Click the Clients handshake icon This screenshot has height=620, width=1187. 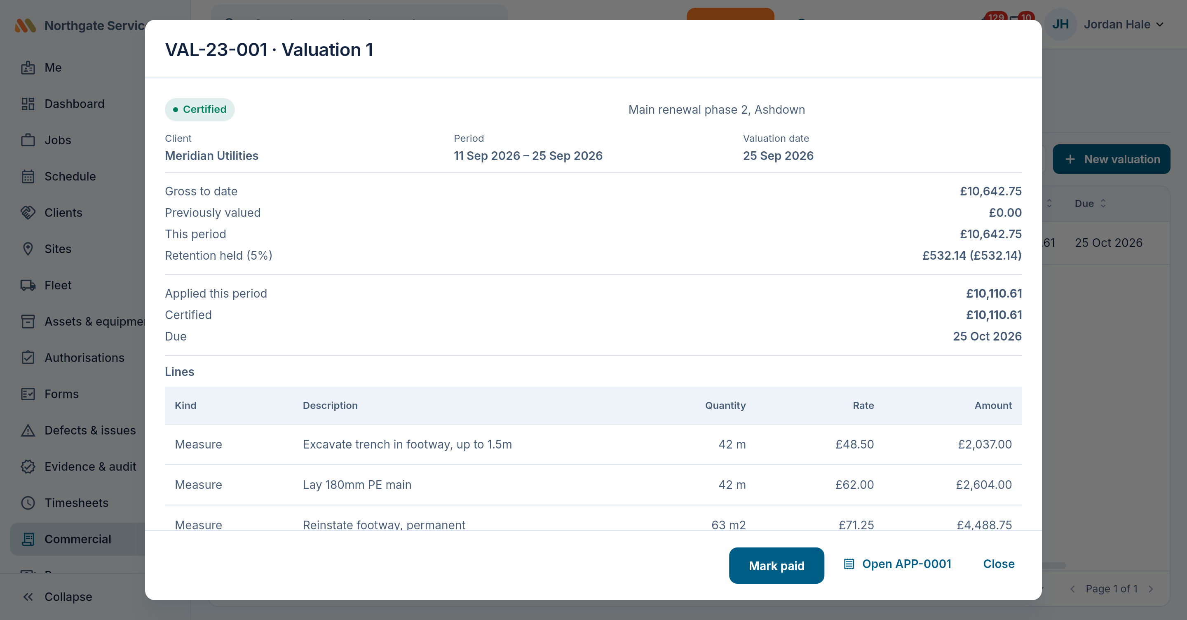28,212
